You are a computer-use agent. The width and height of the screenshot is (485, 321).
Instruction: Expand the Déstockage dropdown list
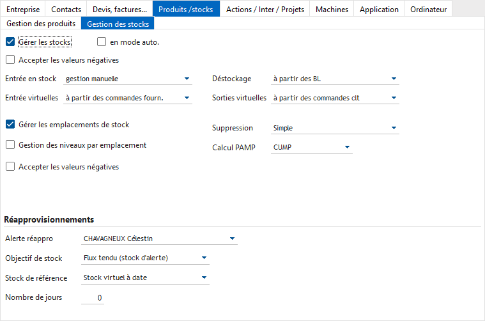tap(335, 79)
